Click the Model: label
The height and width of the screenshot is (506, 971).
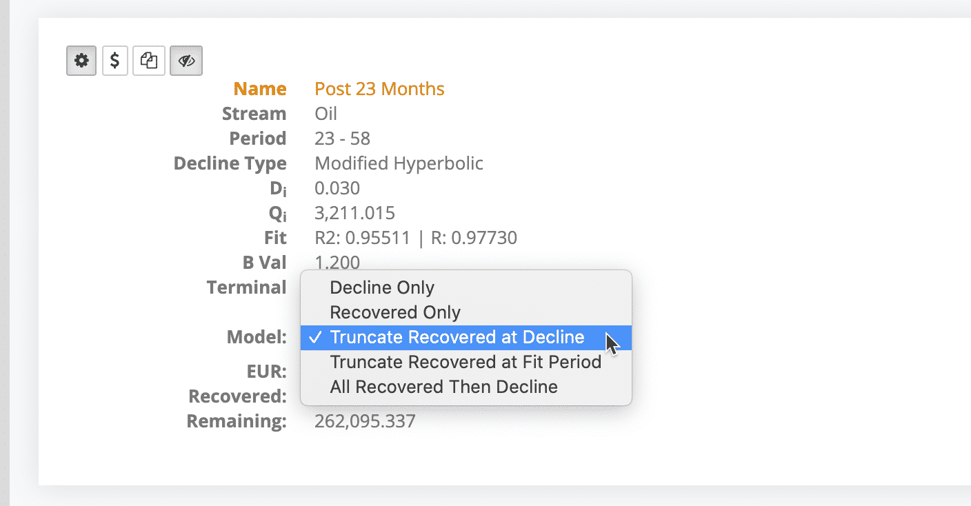coord(257,337)
